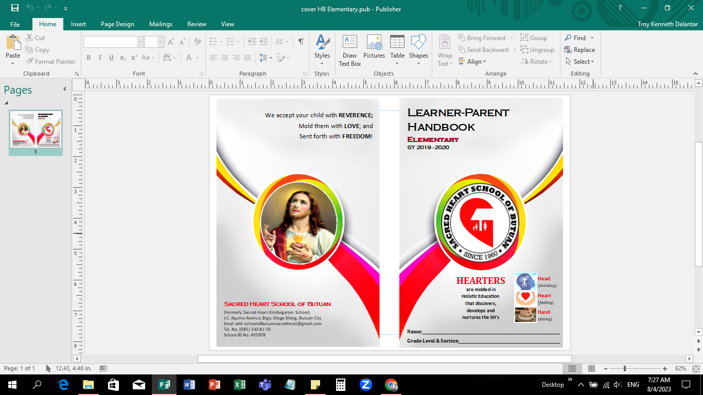703x395 pixels.
Task: Click the 62% zoom level
Action: pos(680,369)
